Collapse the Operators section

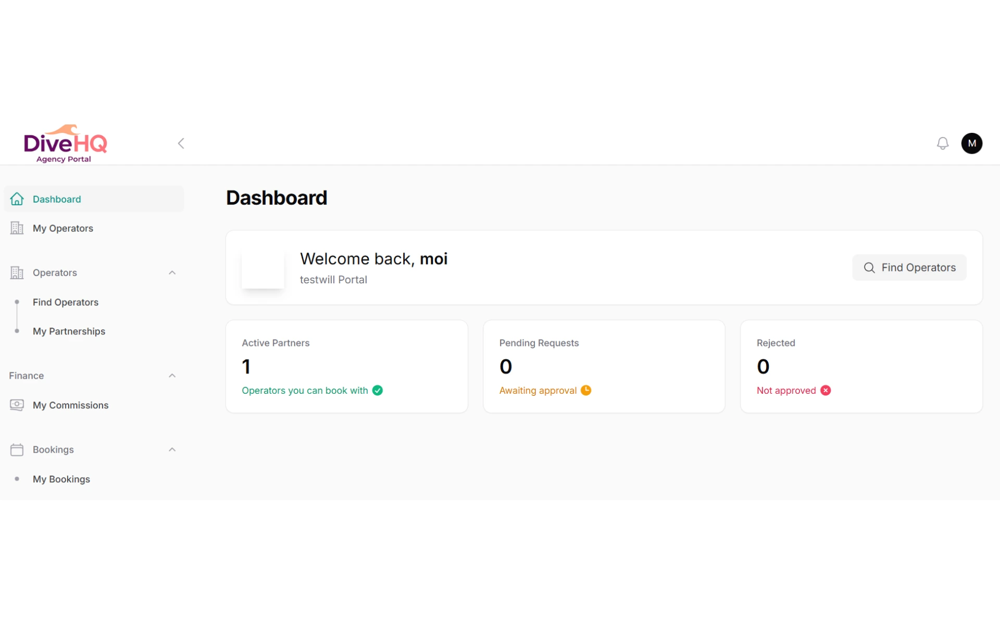coord(172,272)
